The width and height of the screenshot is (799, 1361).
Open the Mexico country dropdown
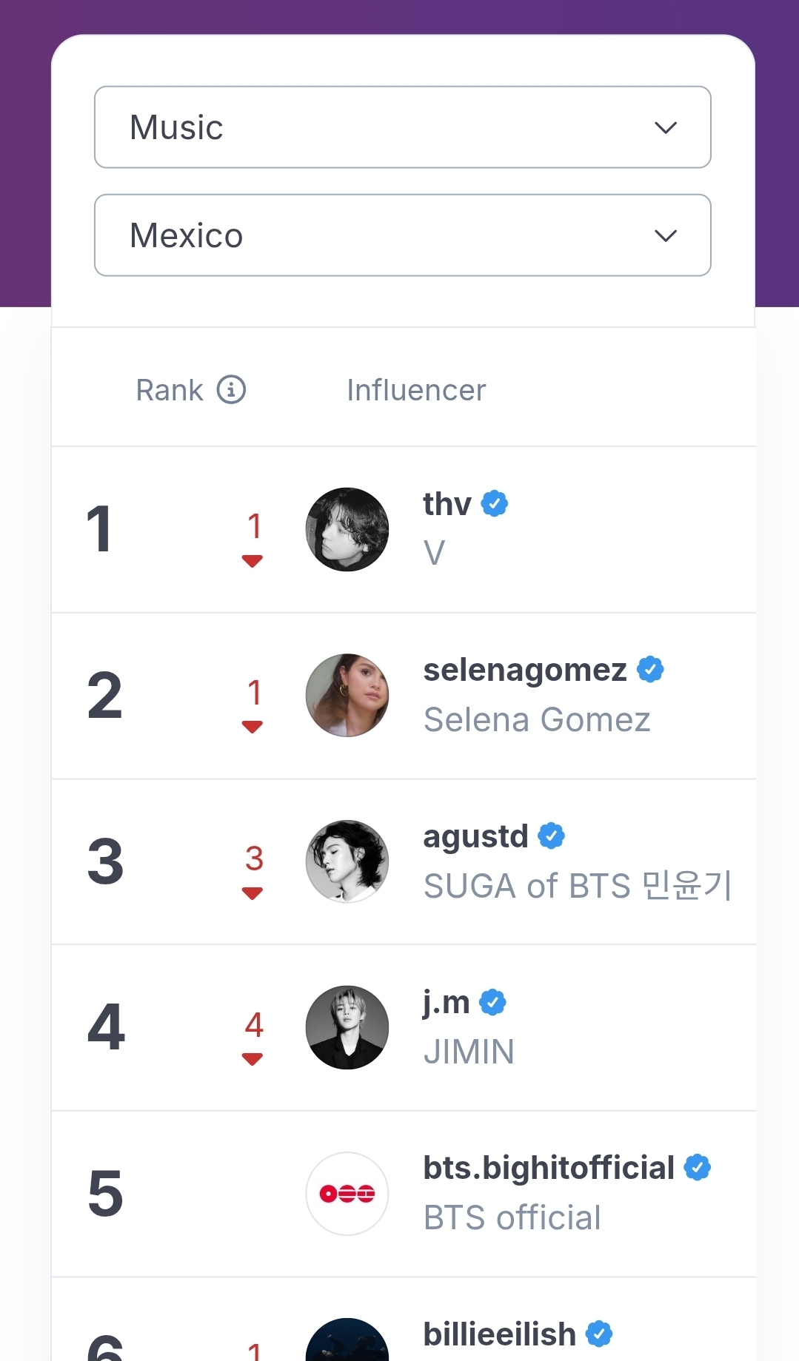(x=402, y=235)
